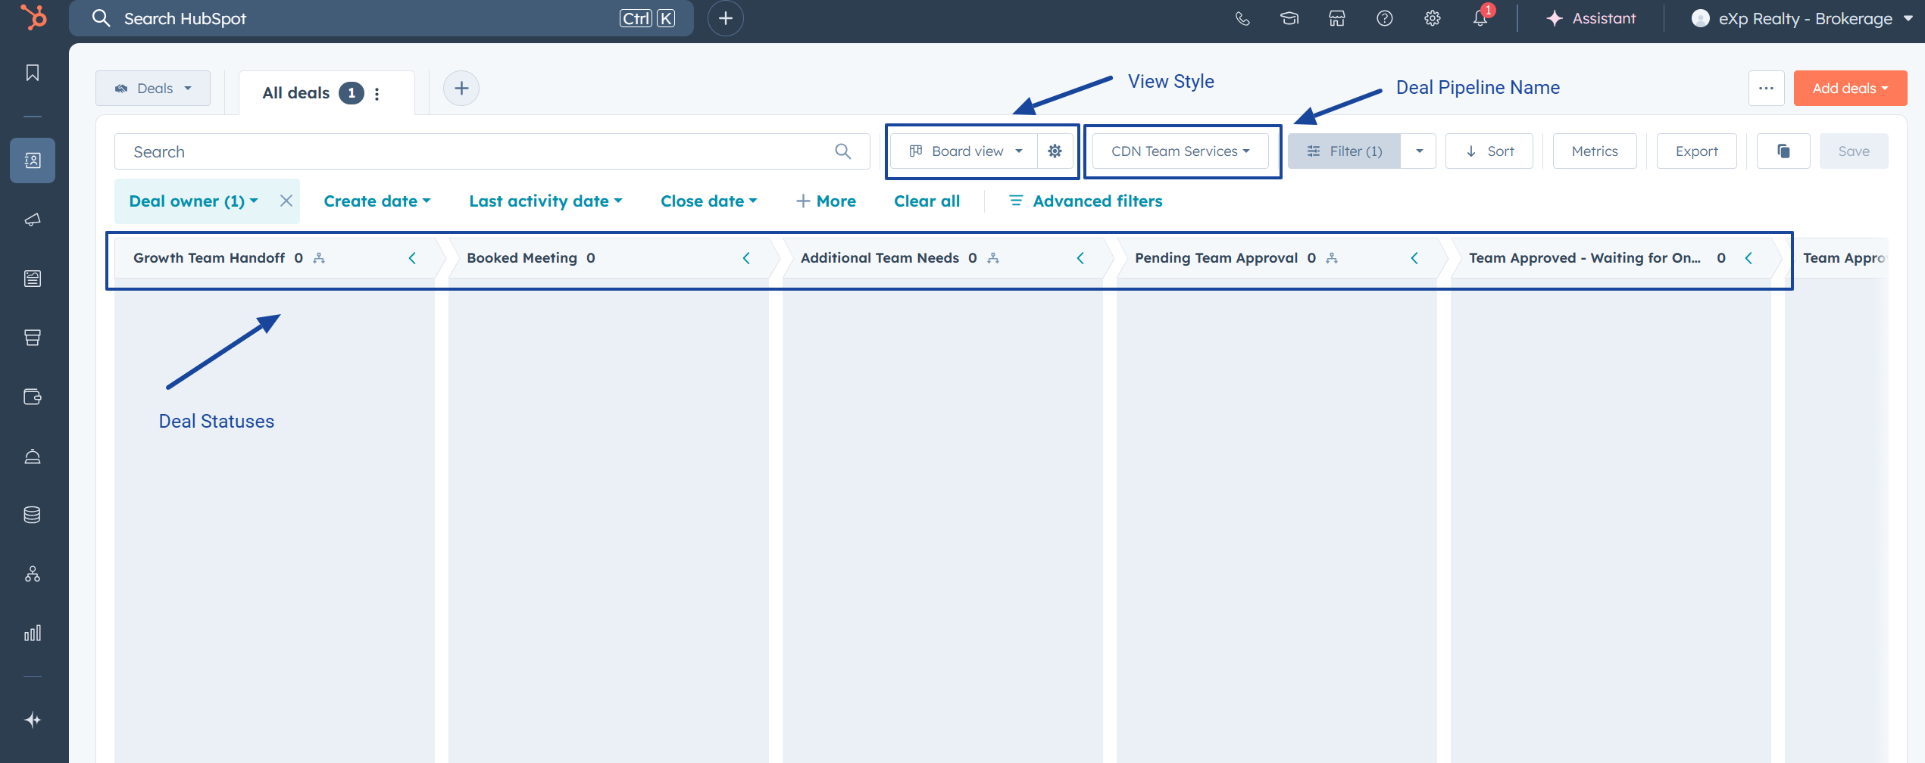The width and height of the screenshot is (1925, 763).
Task: Open the Settings gear in top bar
Action: pos(1433,18)
